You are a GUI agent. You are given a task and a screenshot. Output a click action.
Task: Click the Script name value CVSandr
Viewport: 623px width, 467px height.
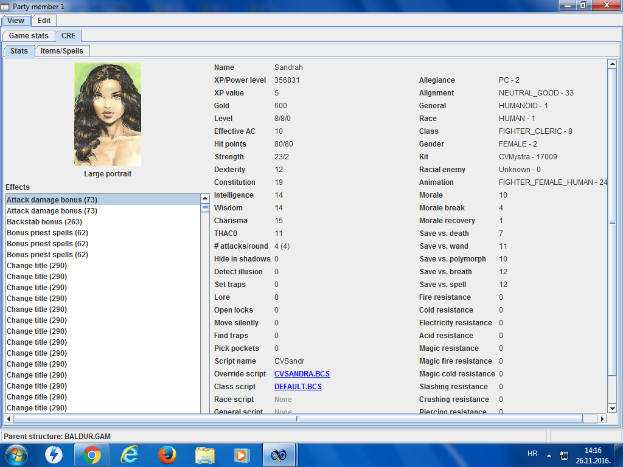[289, 361]
